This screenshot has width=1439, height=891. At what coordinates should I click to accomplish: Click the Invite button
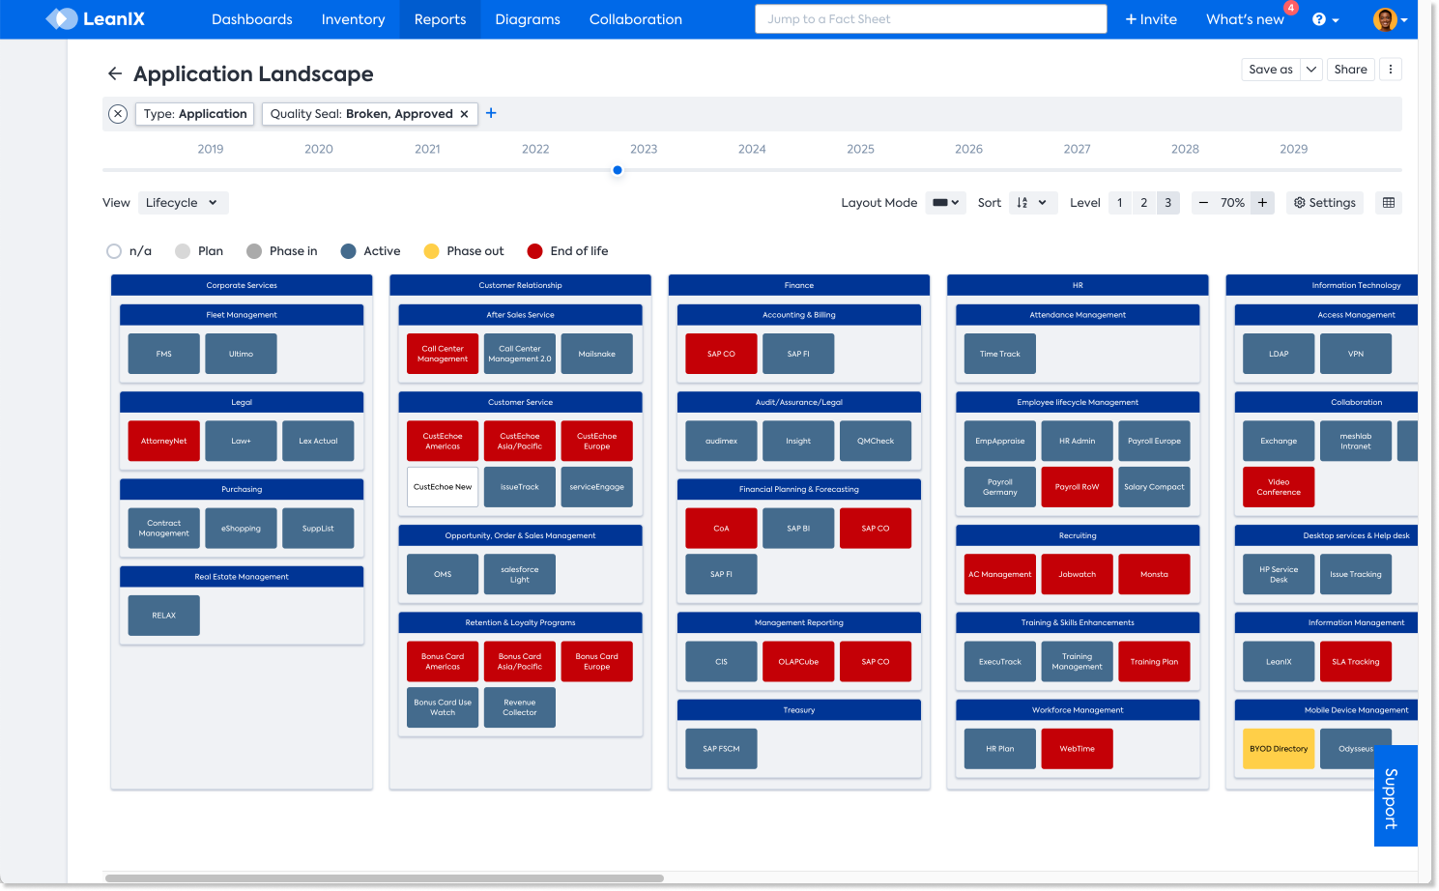pos(1151,19)
